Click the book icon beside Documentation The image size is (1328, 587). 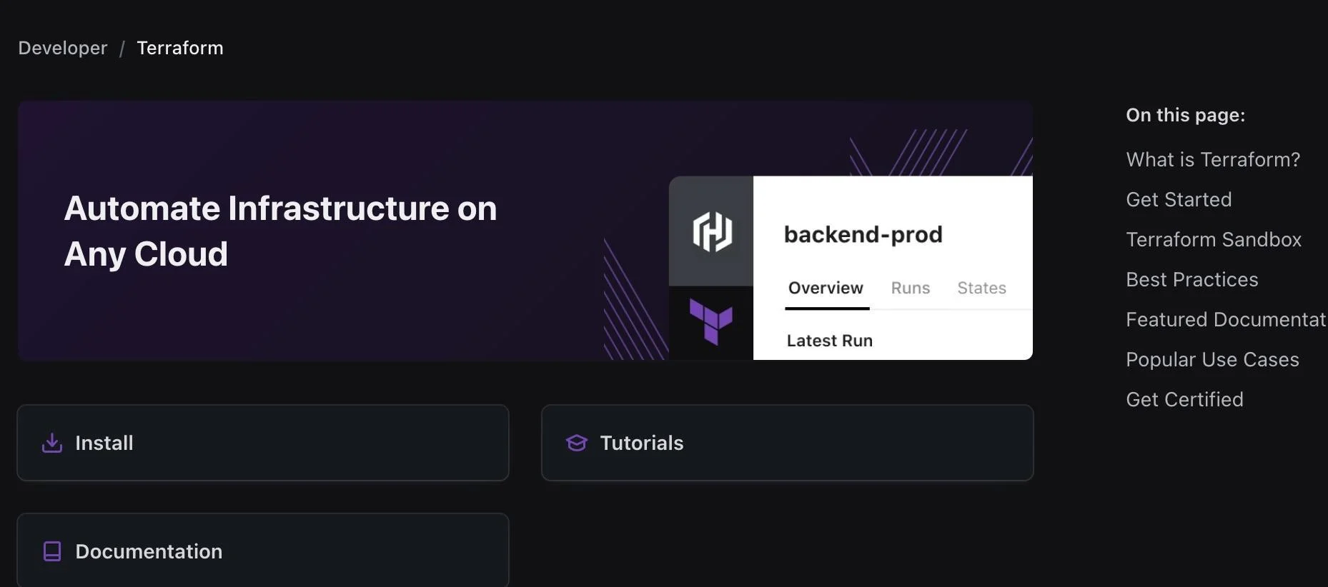click(52, 551)
